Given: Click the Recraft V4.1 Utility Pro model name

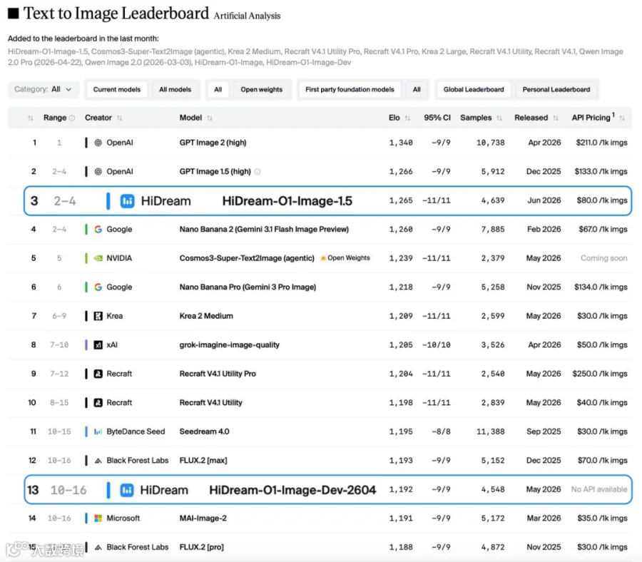Looking at the screenshot, I should [x=218, y=374].
